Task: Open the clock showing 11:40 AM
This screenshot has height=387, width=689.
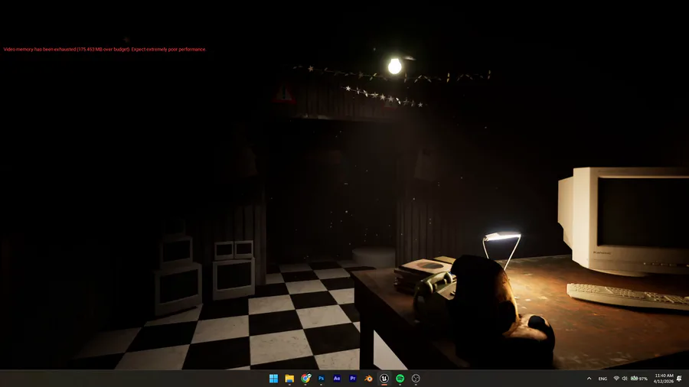Action: click(664, 379)
